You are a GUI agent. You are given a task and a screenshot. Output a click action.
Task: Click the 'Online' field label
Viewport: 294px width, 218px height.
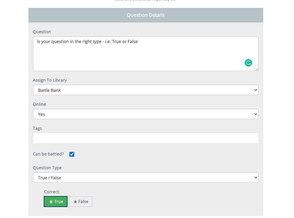[39, 104]
